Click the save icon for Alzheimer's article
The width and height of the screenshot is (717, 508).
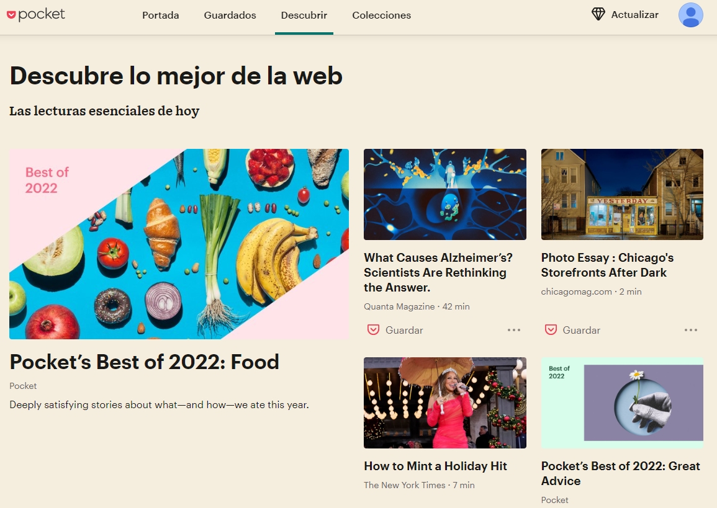coord(374,330)
